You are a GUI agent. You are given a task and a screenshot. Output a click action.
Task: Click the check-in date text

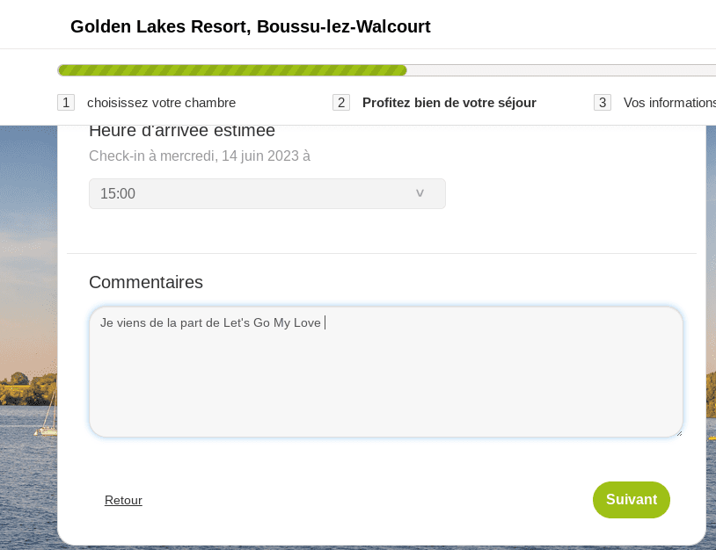[x=200, y=156]
